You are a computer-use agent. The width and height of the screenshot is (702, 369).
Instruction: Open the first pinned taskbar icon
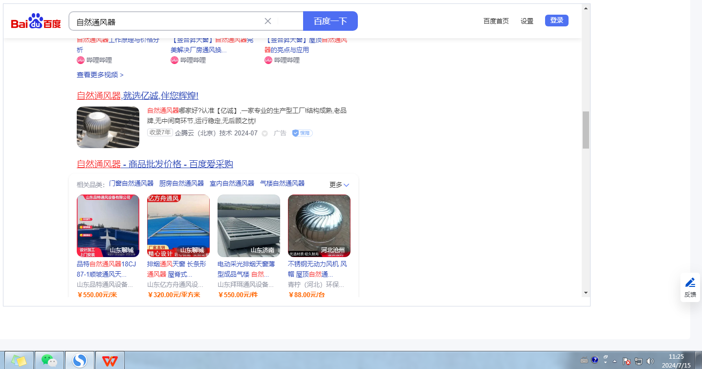pos(19,360)
